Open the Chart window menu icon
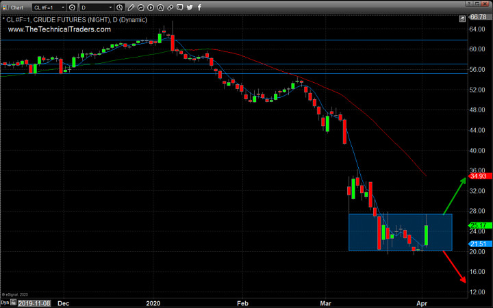Image resolution: width=493 pixels, height=308 pixels. pyautogui.click(x=5, y=8)
